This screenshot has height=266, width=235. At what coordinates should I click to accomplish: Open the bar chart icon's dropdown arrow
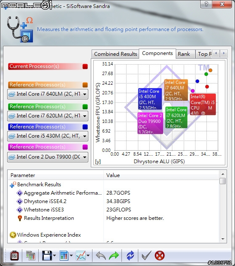[71, 256]
